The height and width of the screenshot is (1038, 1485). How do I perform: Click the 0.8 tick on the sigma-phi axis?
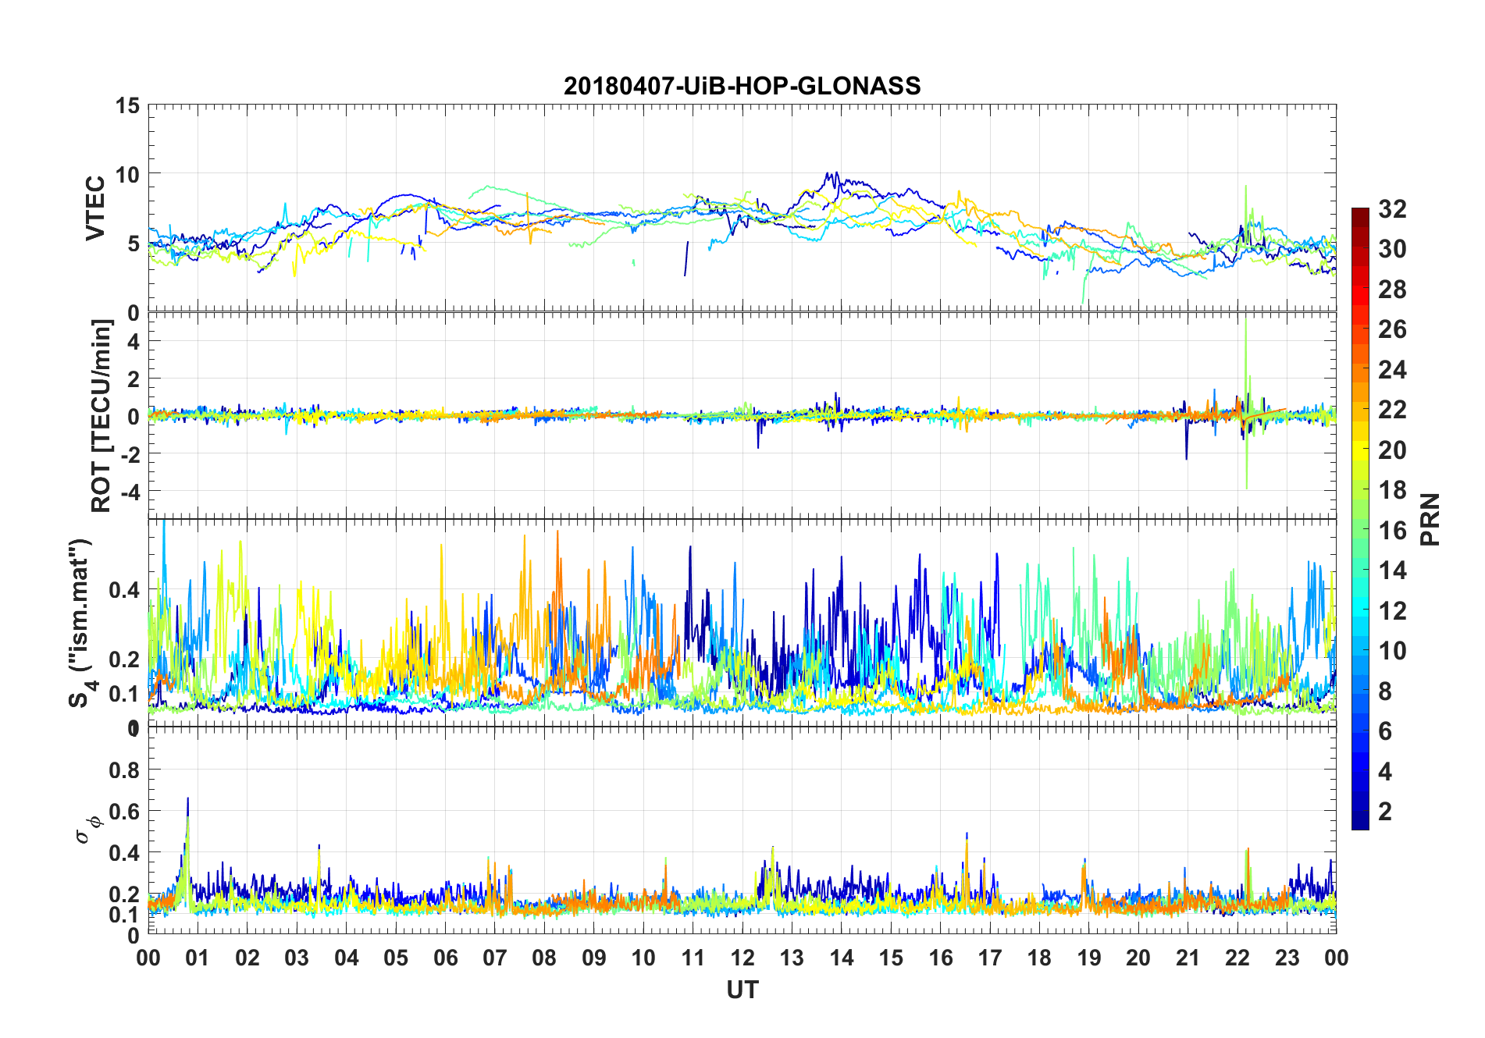pyautogui.click(x=125, y=770)
